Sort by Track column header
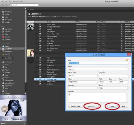 click(x=61, y=22)
